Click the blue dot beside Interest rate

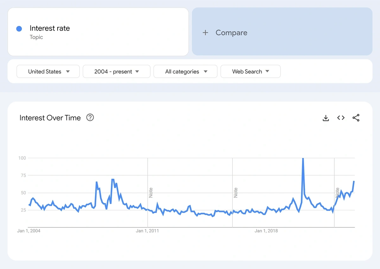click(19, 29)
